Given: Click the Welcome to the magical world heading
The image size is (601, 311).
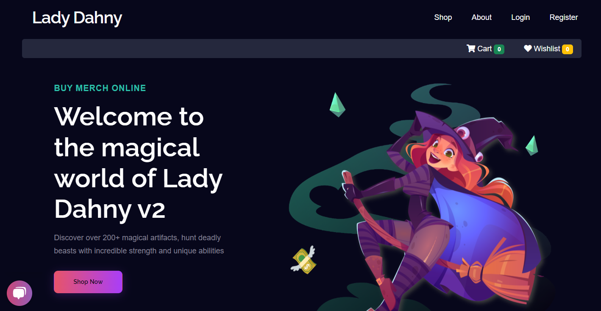Looking at the screenshot, I should point(139,162).
